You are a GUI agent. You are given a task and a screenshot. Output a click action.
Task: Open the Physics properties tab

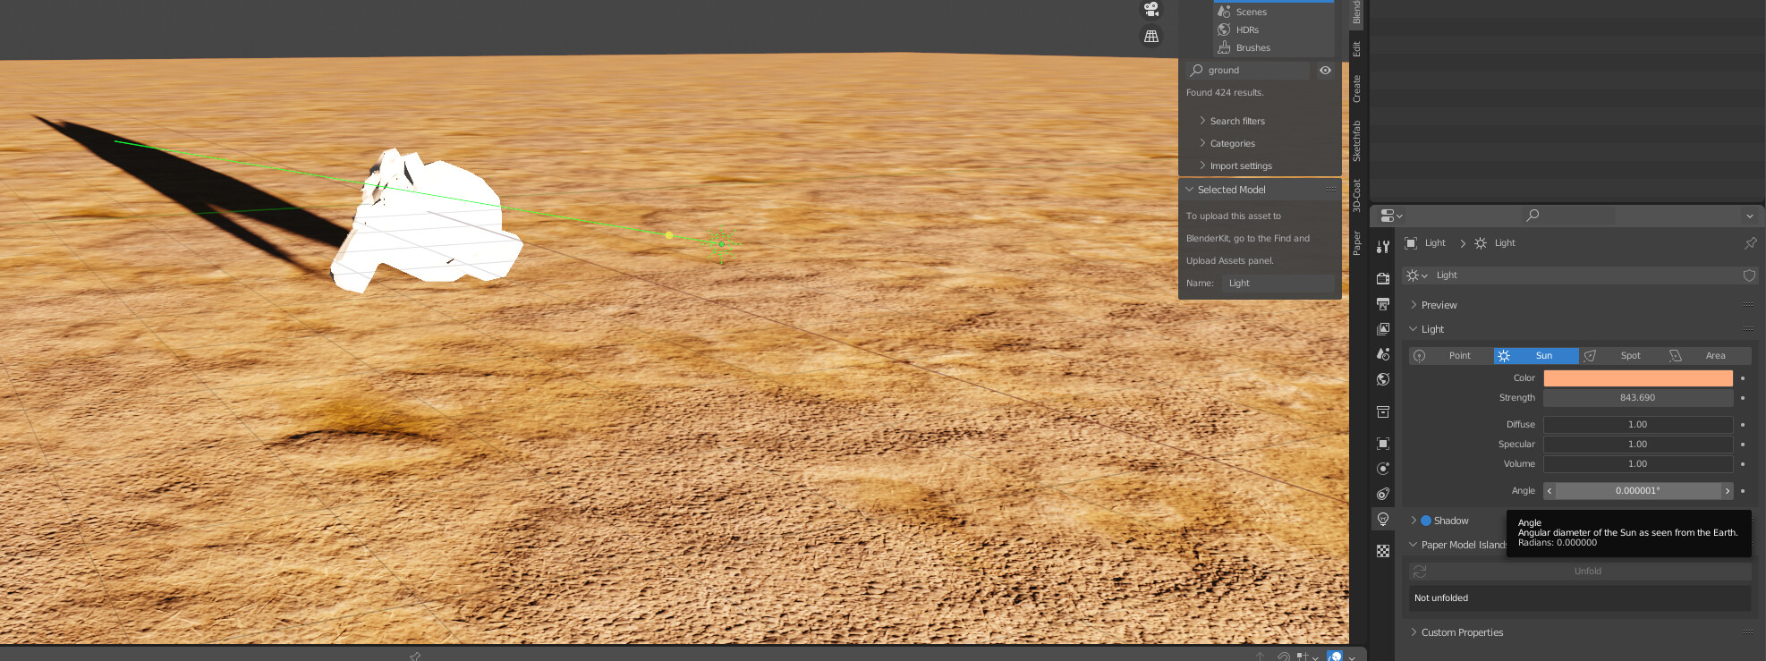click(1383, 469)
